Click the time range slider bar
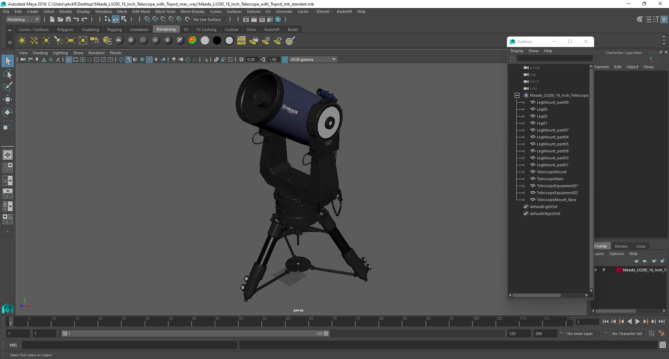669x359 pixels. coord(195,333)
